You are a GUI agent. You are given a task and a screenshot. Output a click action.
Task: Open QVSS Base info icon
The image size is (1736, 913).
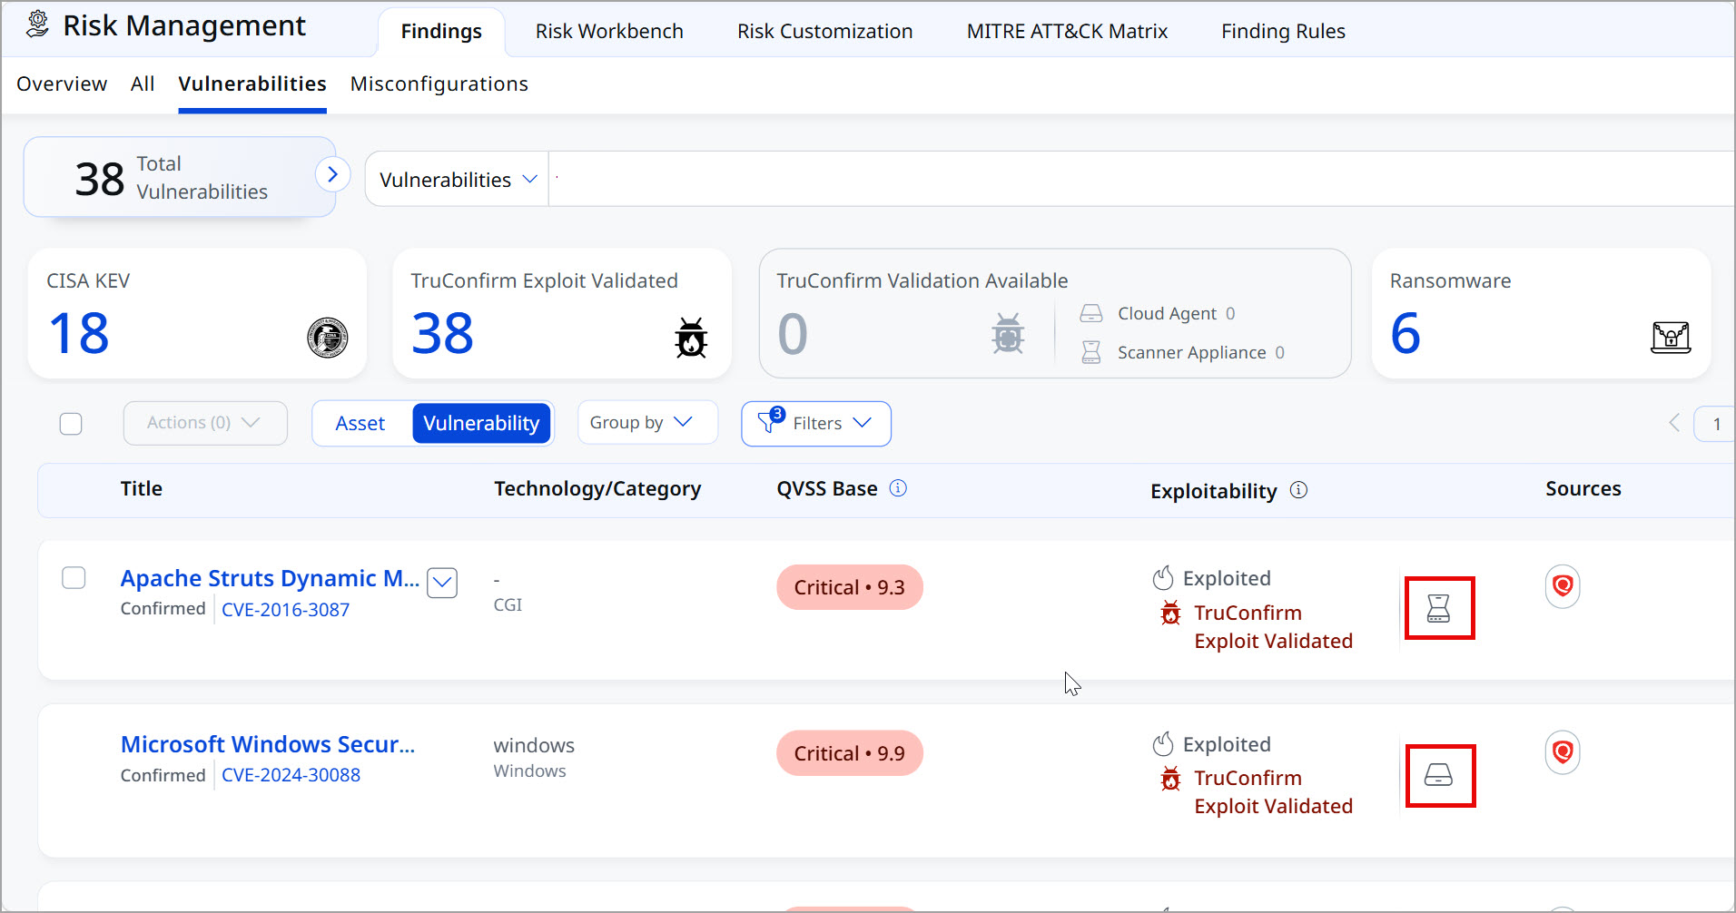(x=898, y=488)
